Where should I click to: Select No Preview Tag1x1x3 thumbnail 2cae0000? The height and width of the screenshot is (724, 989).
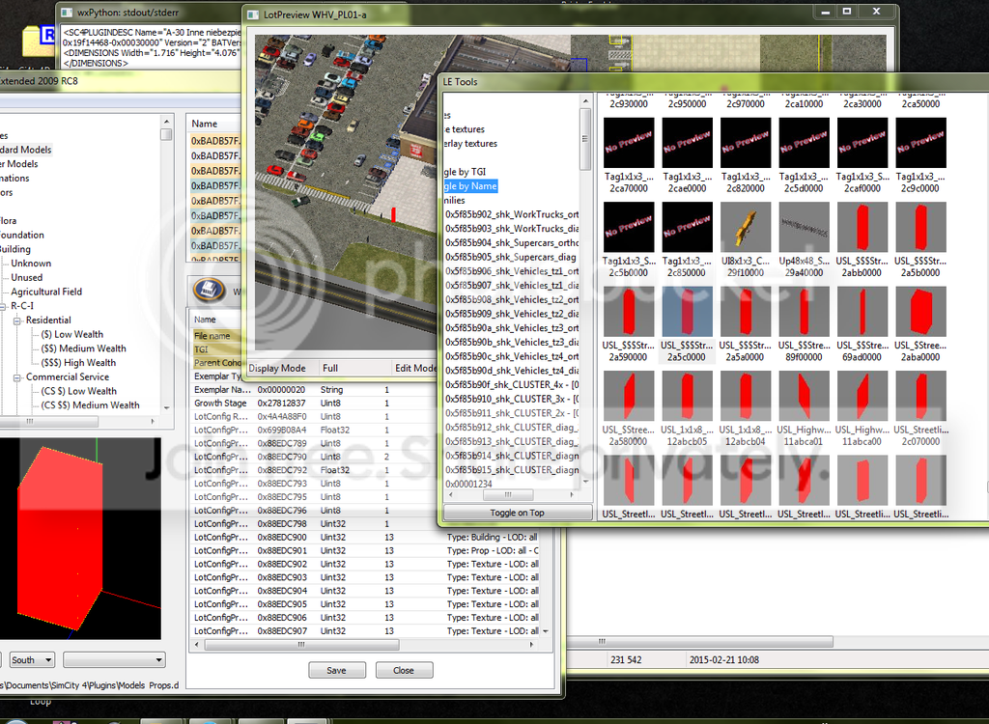(x=687, y=143)
